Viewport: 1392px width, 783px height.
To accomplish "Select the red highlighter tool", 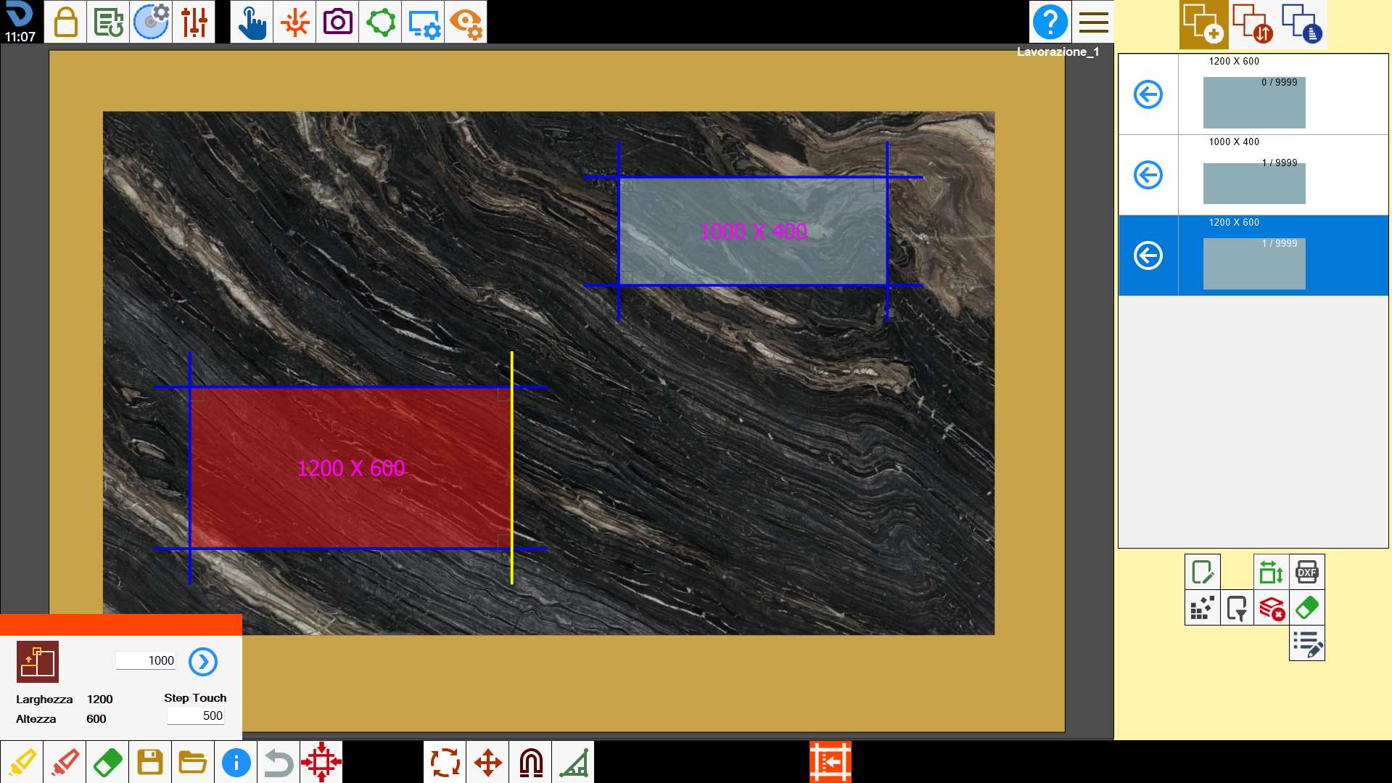I will click(65, 762).
